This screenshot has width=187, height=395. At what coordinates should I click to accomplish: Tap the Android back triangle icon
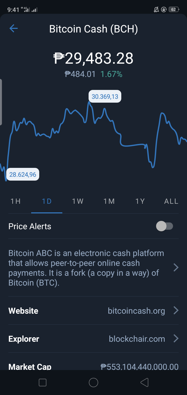point(144,383)
